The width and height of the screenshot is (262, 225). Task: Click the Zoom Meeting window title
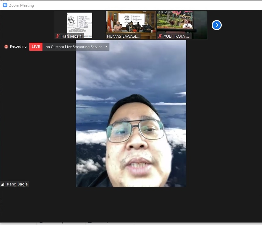[21, 5]
